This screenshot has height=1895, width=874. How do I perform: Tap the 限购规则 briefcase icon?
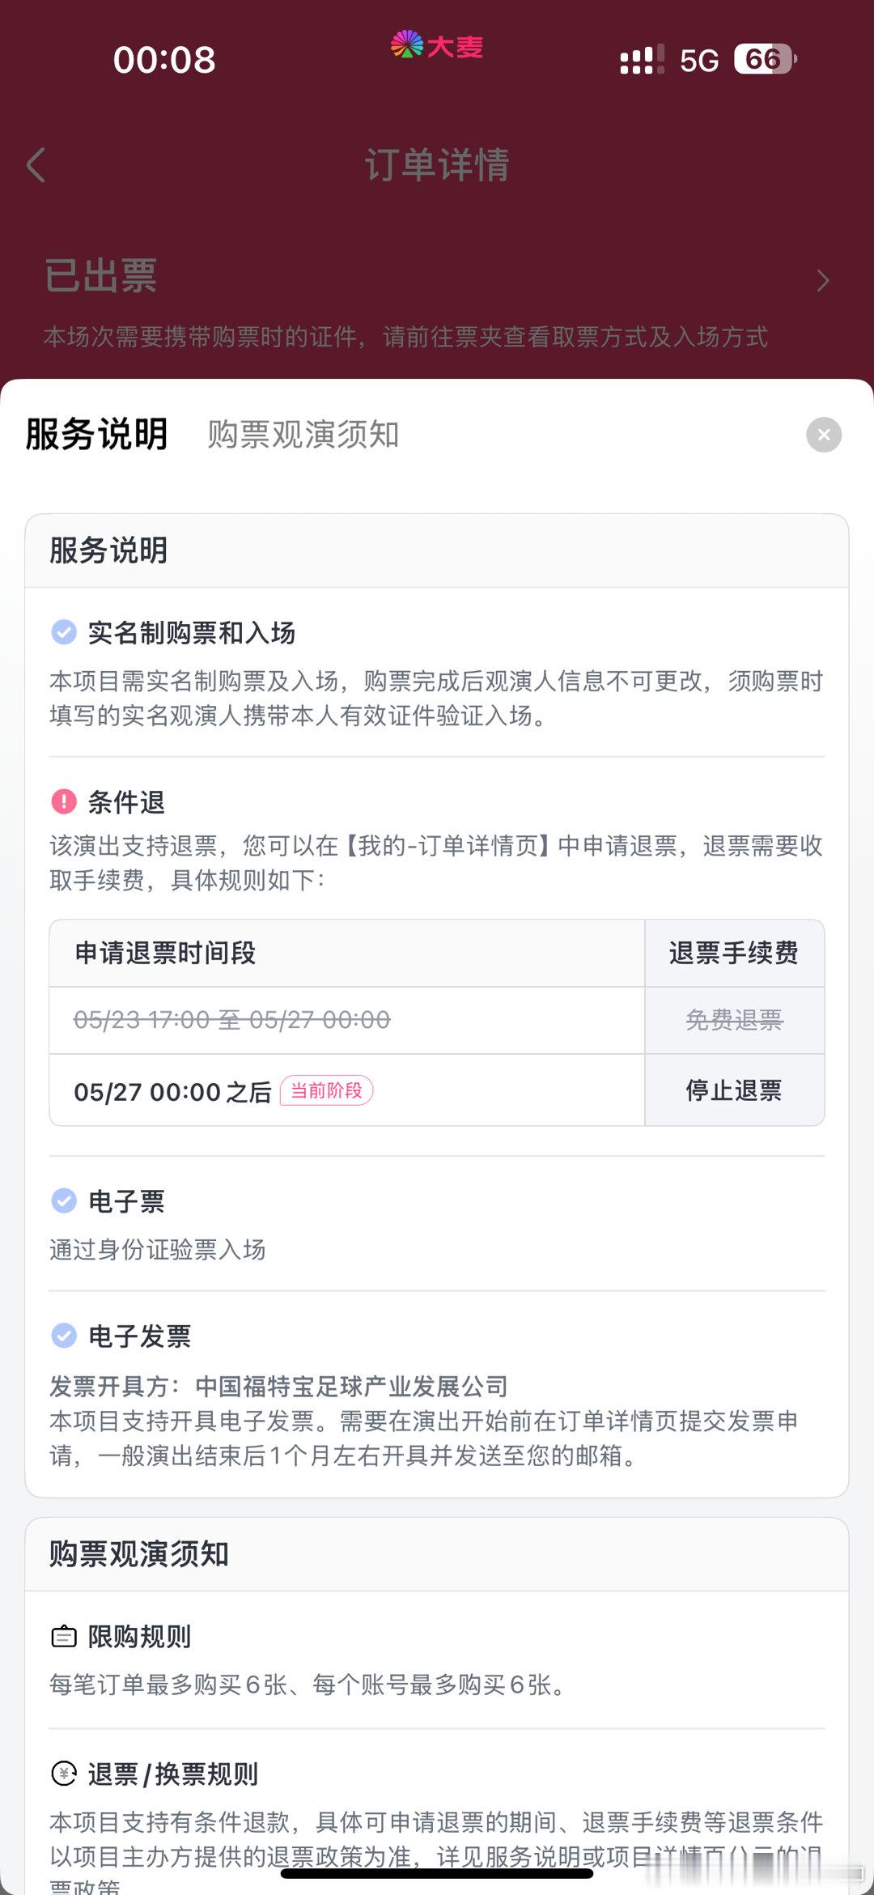point(64,1636)
